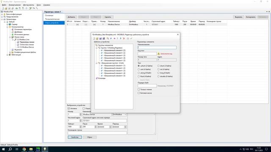Click the Windows Start button
271x152 pixels.
(x=3, y=149)
